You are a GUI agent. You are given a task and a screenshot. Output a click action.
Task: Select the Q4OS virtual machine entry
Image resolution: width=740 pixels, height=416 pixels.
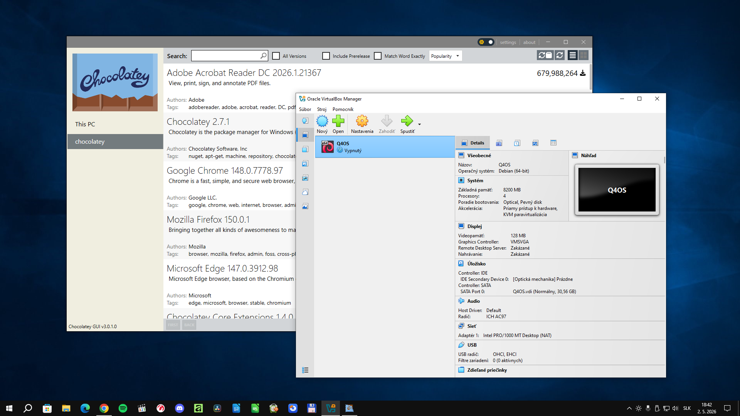(385, 147)
